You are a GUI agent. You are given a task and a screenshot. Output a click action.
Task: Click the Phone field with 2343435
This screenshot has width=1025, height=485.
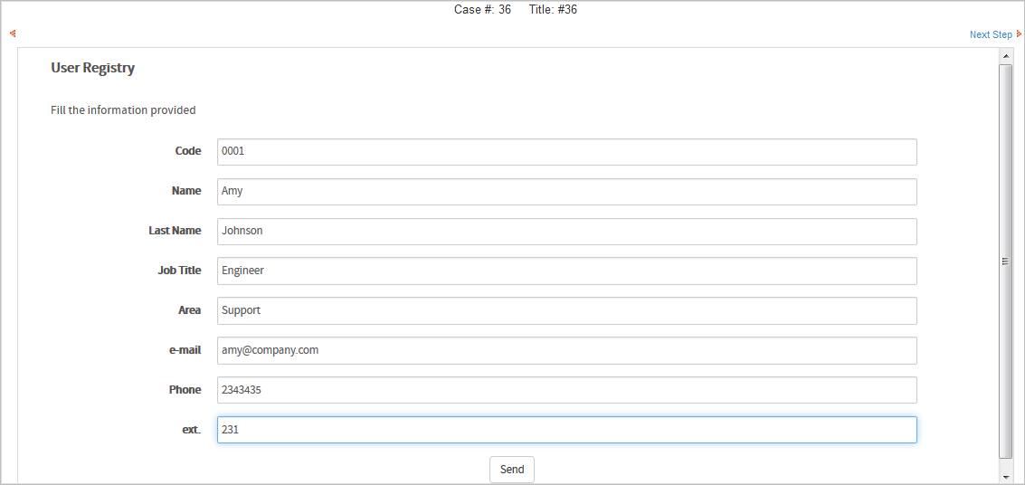(x=566, y=390)
